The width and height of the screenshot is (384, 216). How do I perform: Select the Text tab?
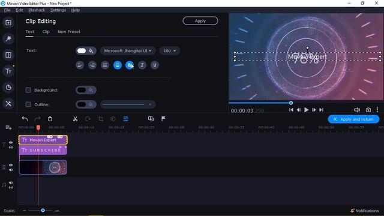pos(30,32)
